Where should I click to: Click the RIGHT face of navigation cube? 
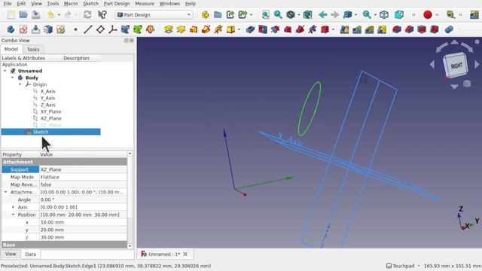pyautogui.click(x=456, y=65)
